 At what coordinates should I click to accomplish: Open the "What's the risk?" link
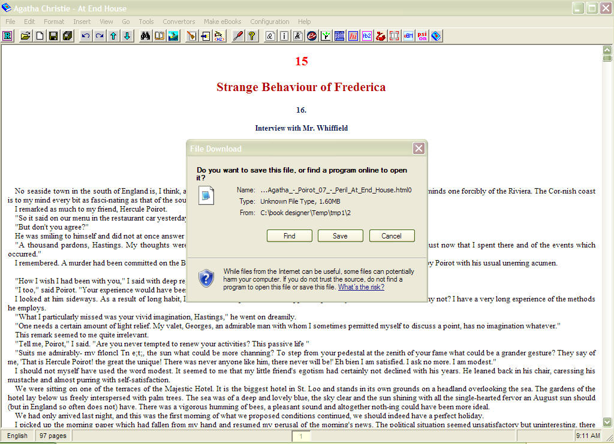coord(361,287)
